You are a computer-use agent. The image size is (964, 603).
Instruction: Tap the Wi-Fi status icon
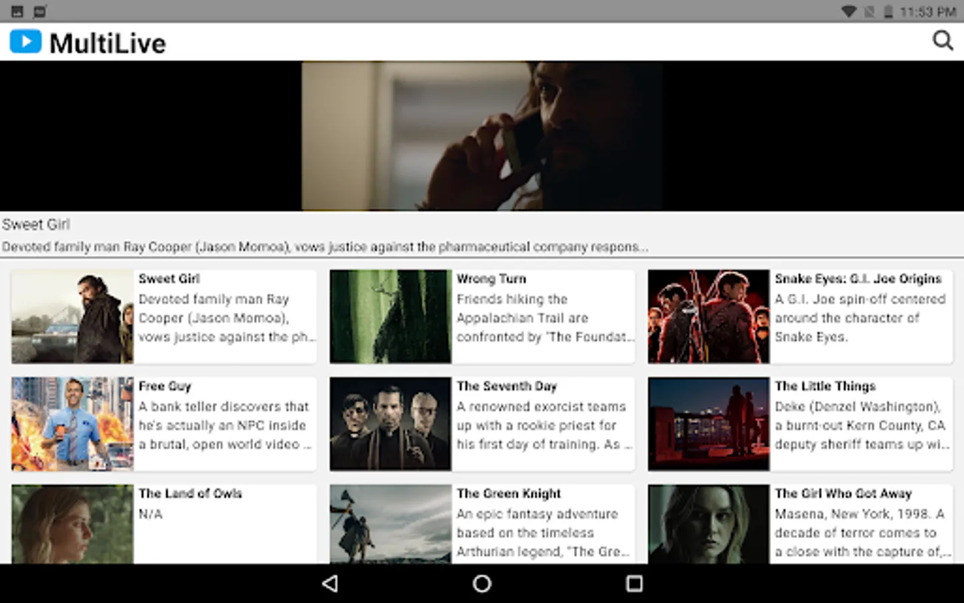point(849,11)
